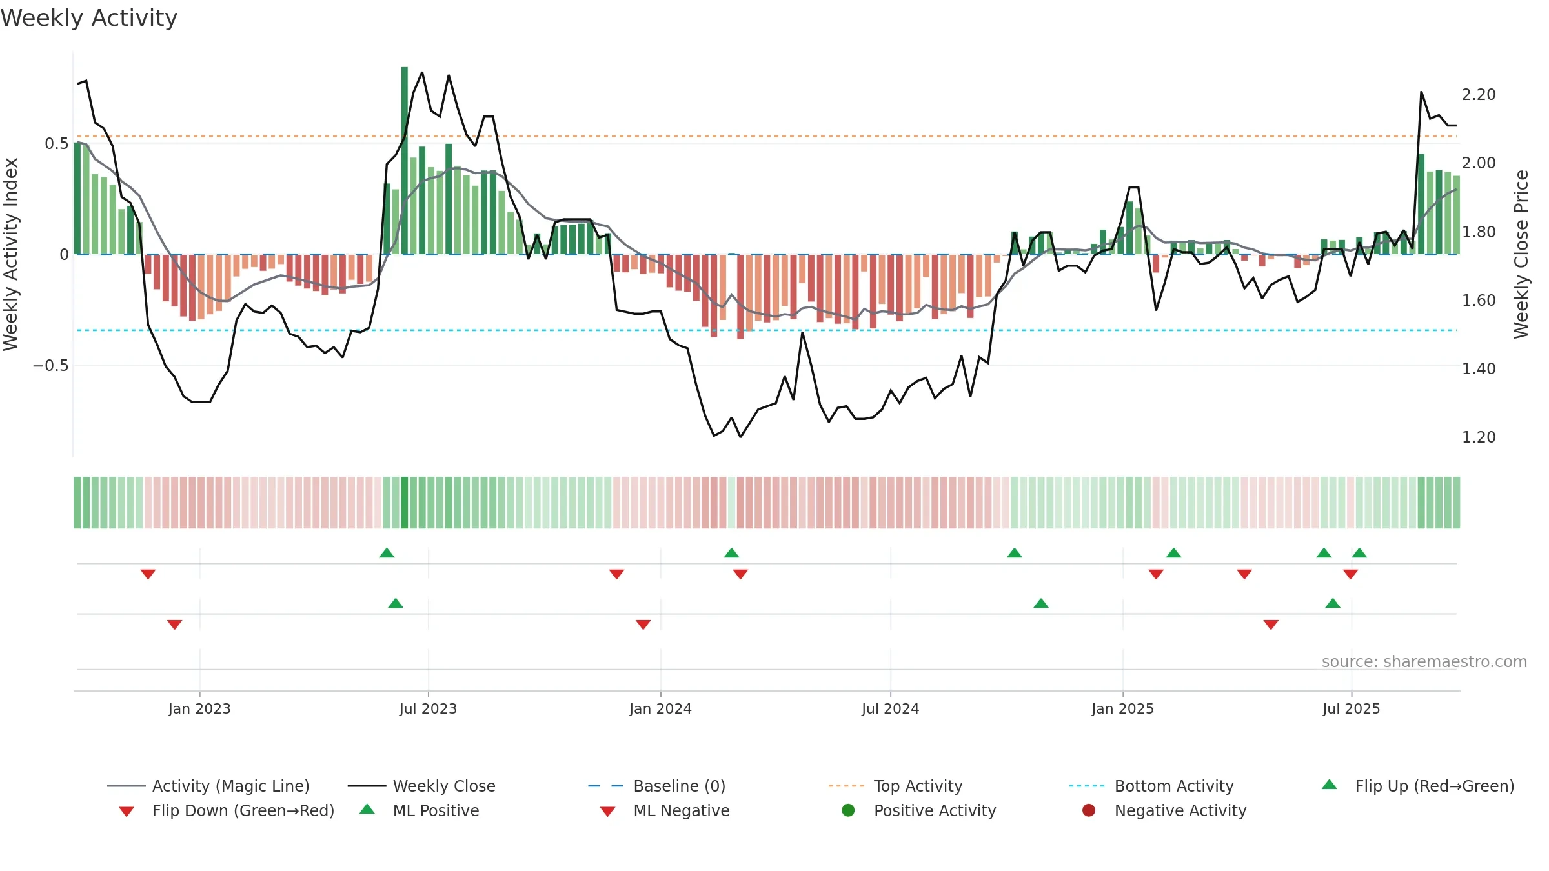
Task: Click the ML positive marker just before Jul 2025
Action: click(1333, 603)
